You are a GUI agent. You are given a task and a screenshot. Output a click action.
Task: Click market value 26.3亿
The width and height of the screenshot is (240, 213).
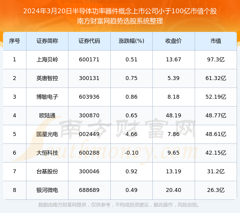(216, 190)
